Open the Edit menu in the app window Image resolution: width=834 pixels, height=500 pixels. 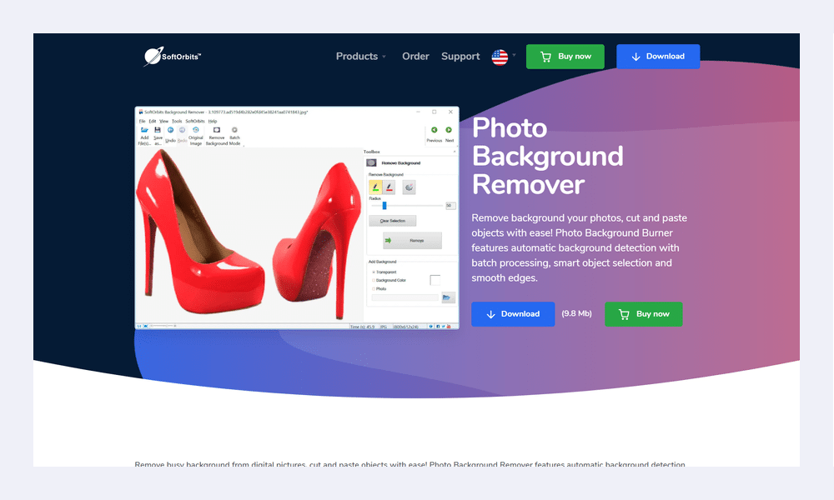152,121
